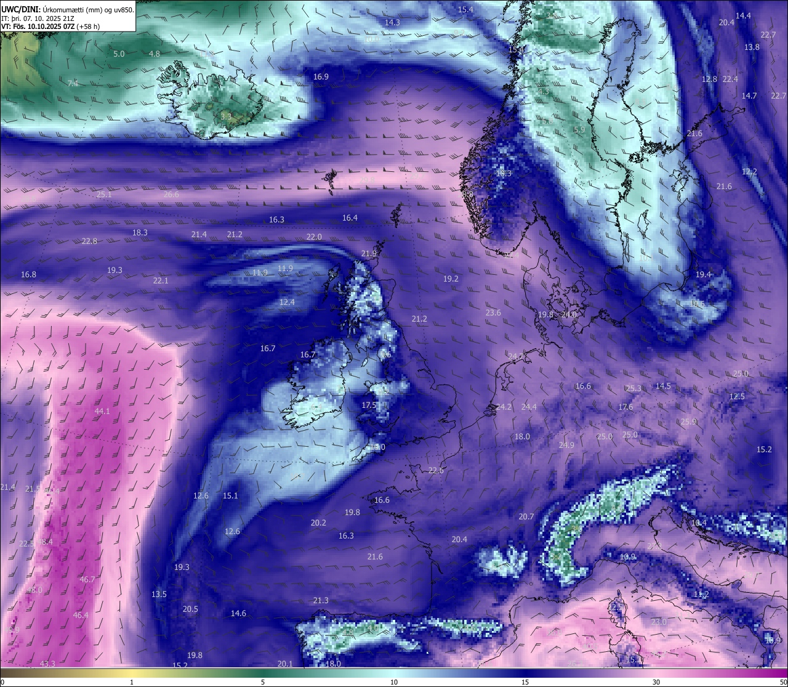This screenshot has height=687, width=788.
Task: Click the 14.7 value in the top right
Action: [x=749, y=96]
